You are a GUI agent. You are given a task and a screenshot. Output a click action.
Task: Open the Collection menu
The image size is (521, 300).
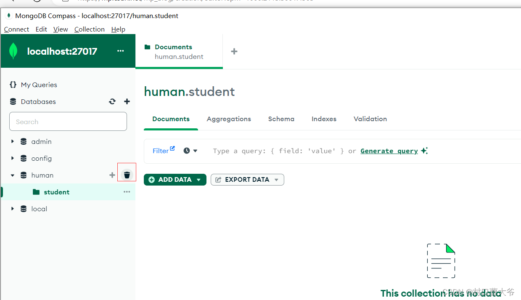tap(90, 29)
